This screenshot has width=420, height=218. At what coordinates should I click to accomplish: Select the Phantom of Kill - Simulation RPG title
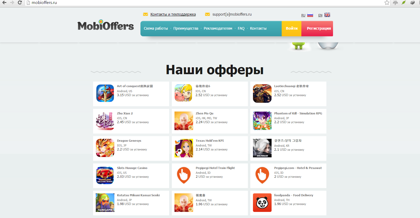298,113
